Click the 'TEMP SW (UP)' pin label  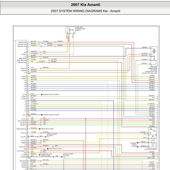[22, 46]
